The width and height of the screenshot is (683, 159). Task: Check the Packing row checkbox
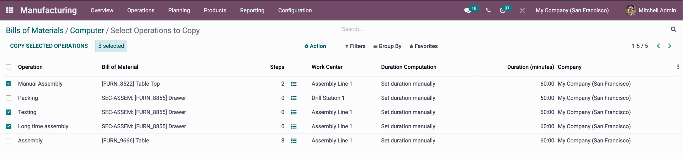coord(9,98)
